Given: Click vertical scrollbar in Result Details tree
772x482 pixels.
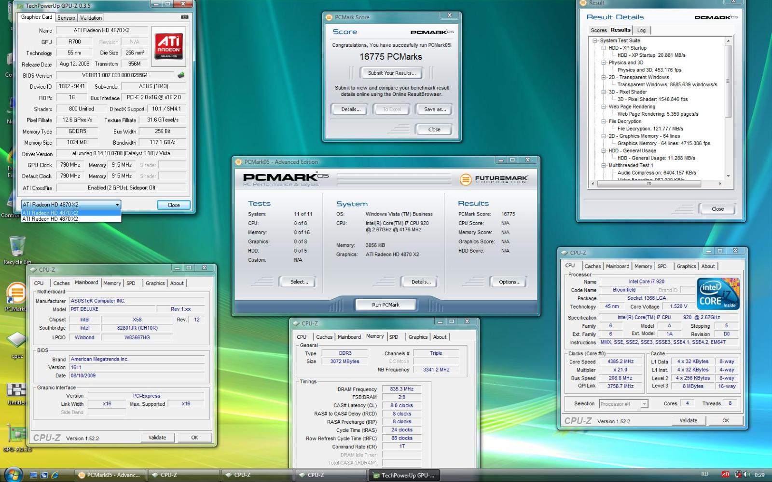Looking at the screenshot, I should click(728, 81).
